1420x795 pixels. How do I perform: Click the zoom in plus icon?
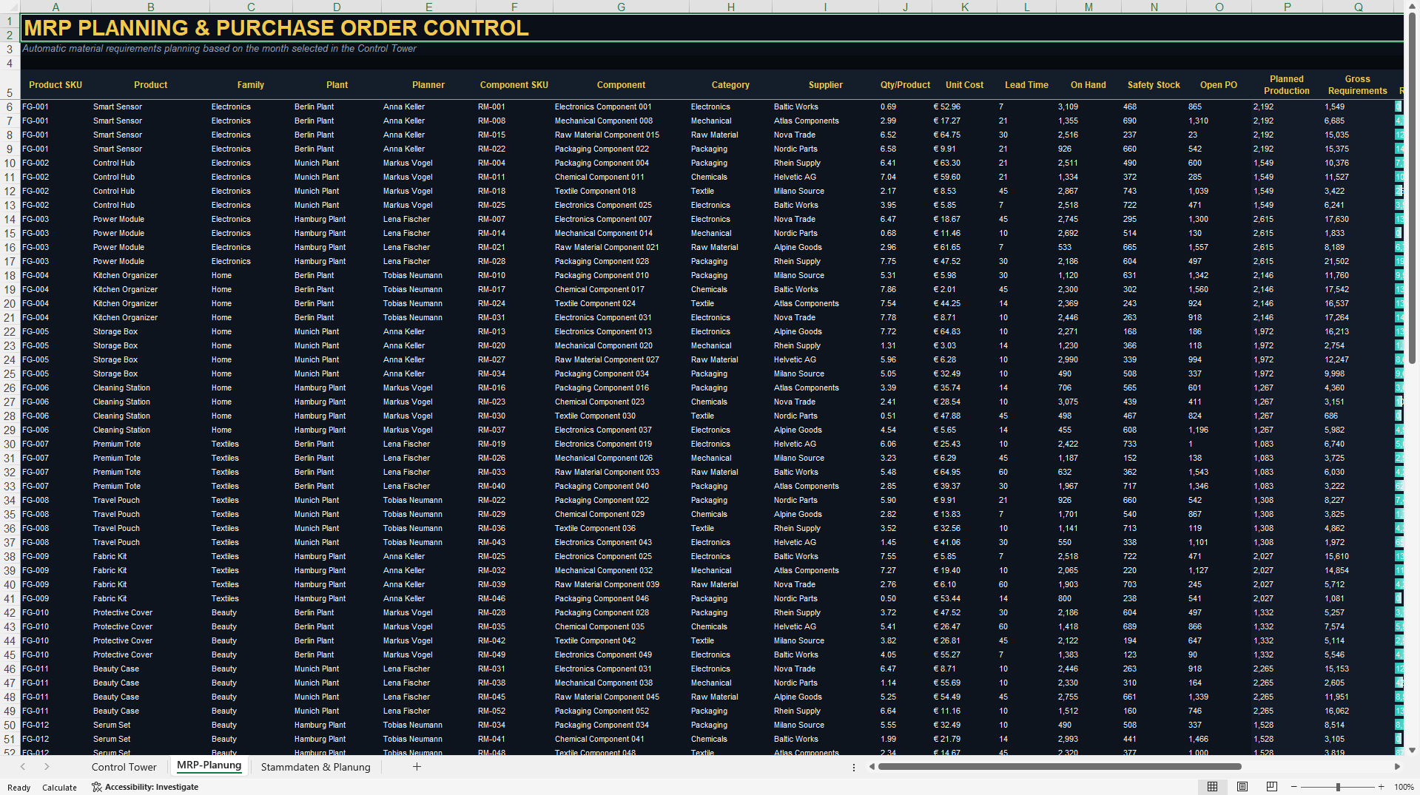[x=1381, y=787]
